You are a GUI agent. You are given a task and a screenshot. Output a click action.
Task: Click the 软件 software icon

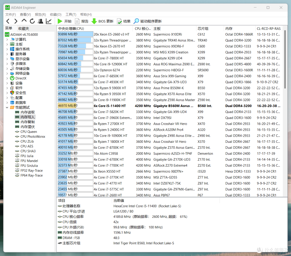12,88
